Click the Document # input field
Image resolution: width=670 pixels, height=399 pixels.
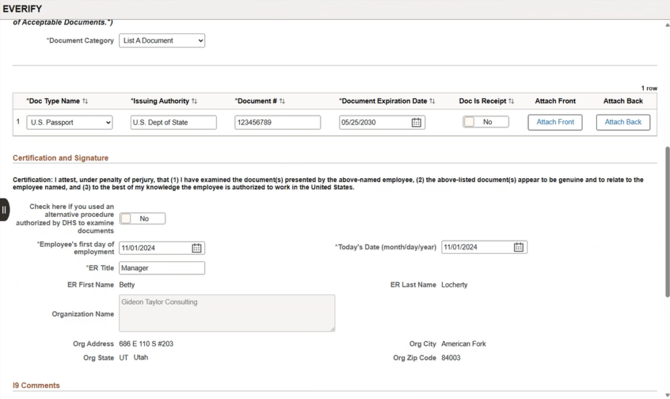(277, 123)
